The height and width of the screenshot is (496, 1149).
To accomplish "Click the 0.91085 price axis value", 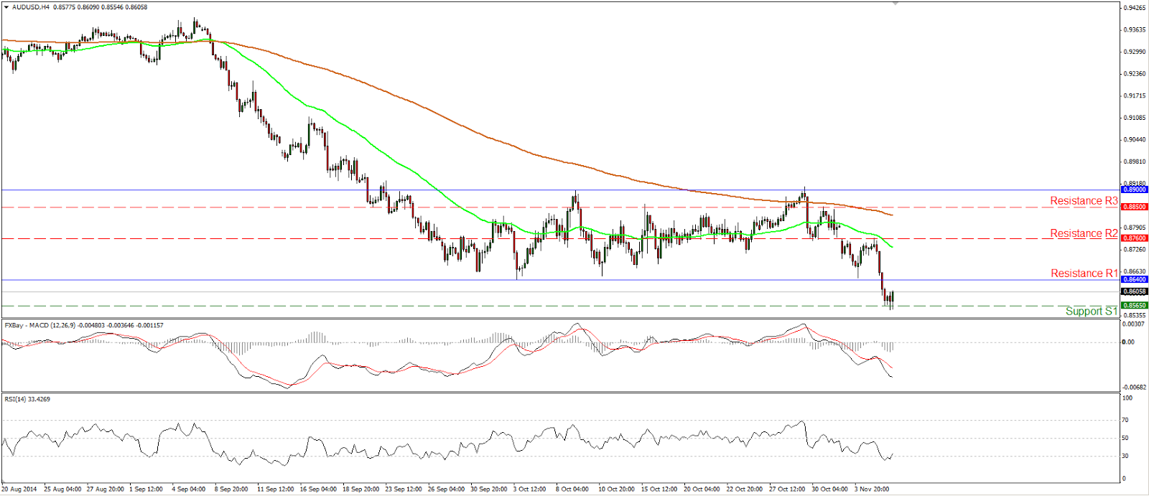I will pos(1134,118).
